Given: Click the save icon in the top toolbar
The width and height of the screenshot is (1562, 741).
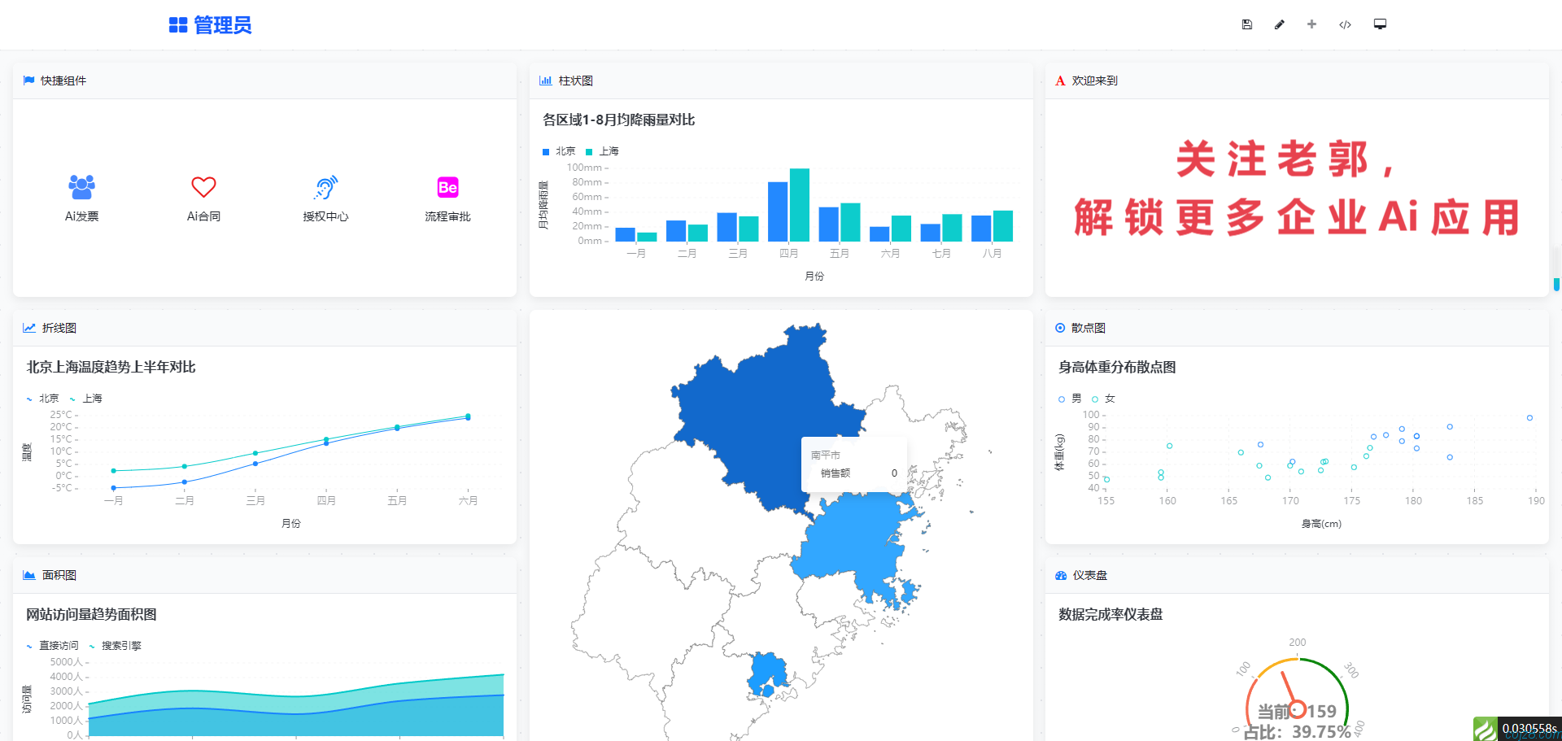Looking at the screenshot, I should tap(1246, 24).
